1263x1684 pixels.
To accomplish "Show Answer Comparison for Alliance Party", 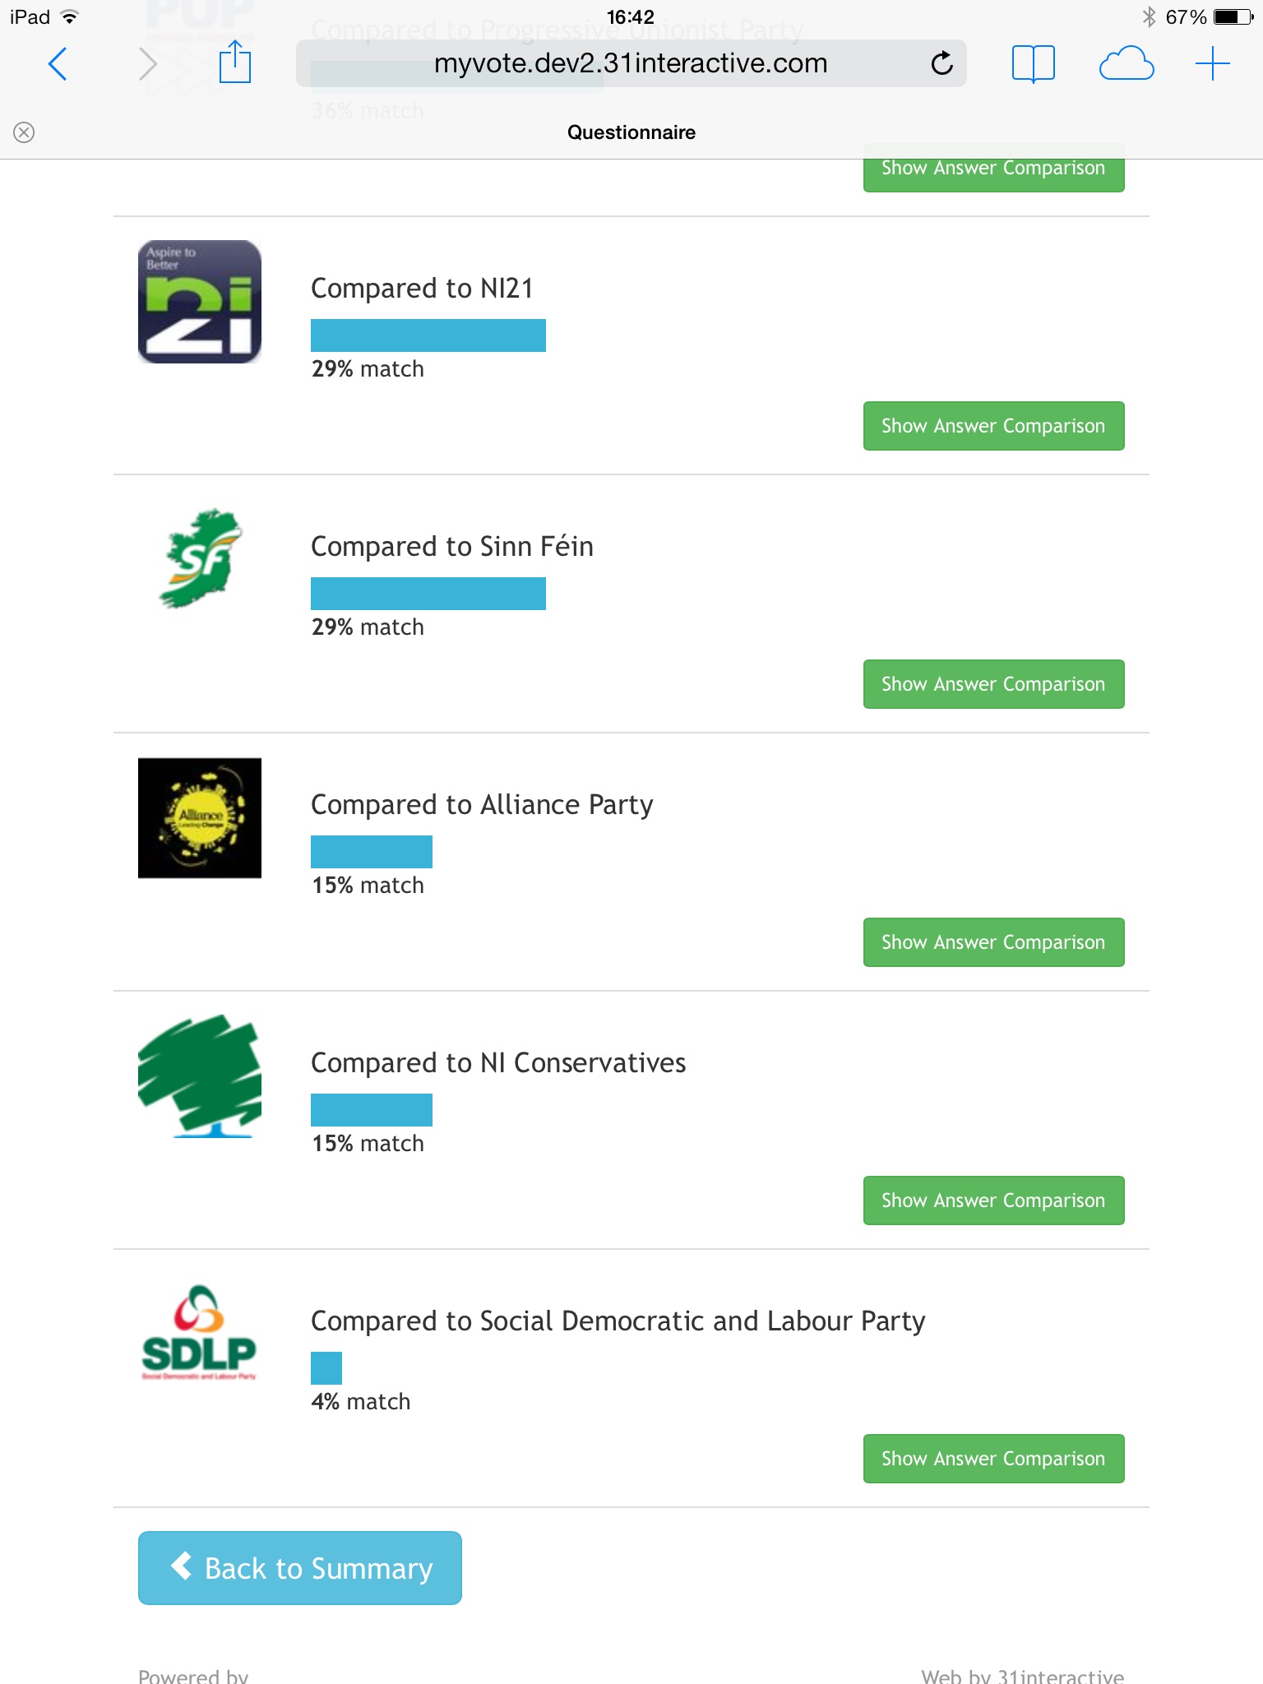I will point(993,942).
